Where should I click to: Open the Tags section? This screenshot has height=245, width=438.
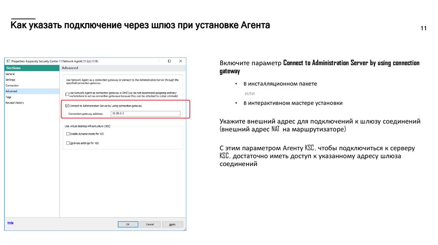pos(9,97)
